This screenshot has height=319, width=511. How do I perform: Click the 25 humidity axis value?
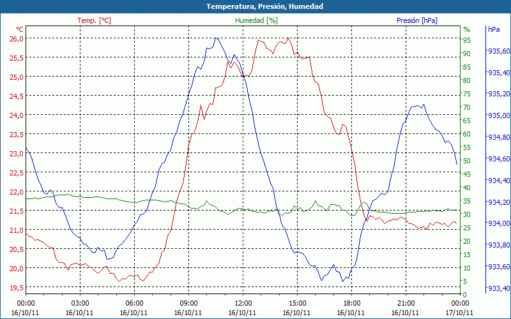(467, 228)
